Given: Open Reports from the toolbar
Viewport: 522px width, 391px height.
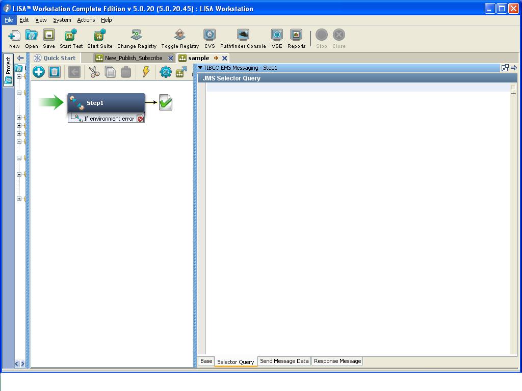Looking at the screenshot, I should click(296, 35).
